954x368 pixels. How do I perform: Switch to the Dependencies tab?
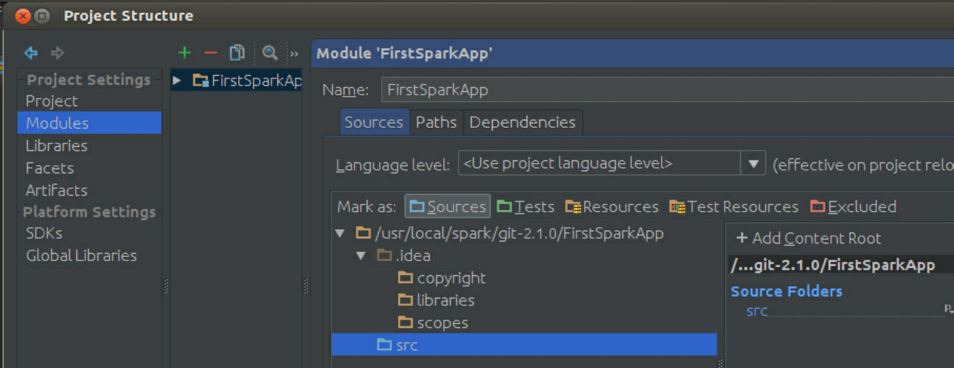coord(522,122)
